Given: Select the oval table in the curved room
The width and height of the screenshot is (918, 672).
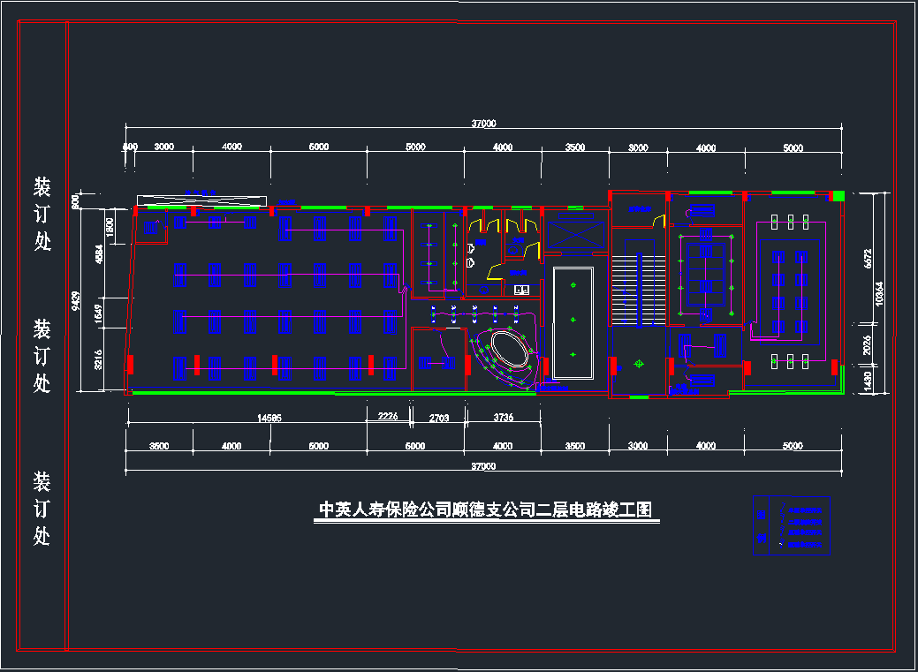Looking at the screenshot, I should point(506,348).
